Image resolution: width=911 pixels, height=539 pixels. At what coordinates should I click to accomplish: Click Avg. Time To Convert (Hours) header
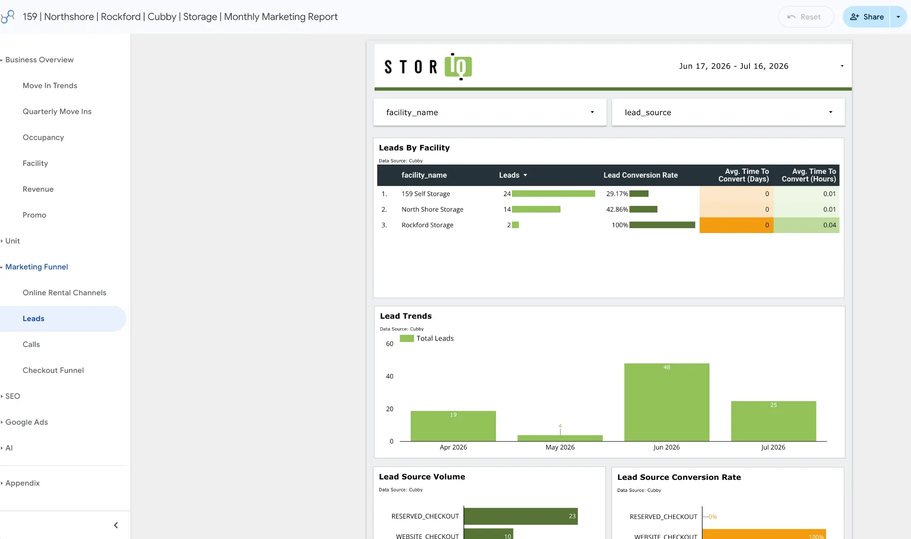(x=809, y=175)
